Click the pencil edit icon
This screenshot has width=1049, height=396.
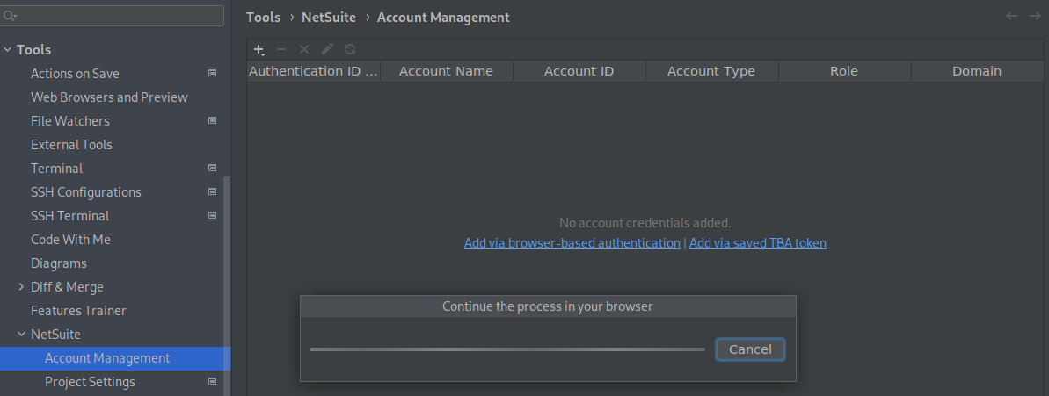pyautogui.click(x=327, y=49)
